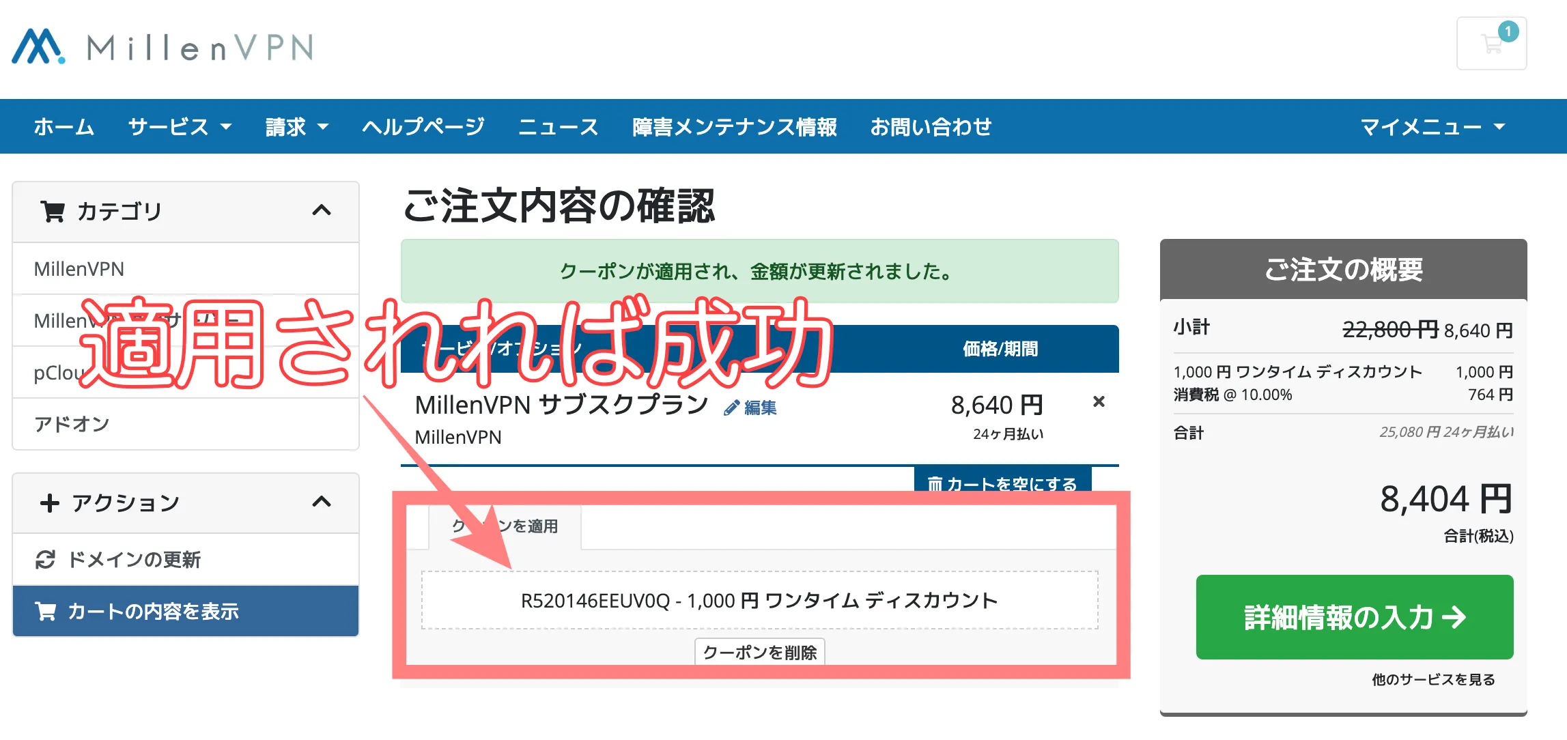This screenshot has width=1567, height=740.
Task: Collapse the カテゴリ panel with its chevron
Action: coord(320,212)
